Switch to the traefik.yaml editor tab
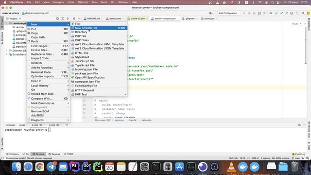Screen dimensions: 311x175 click(115, 18)
